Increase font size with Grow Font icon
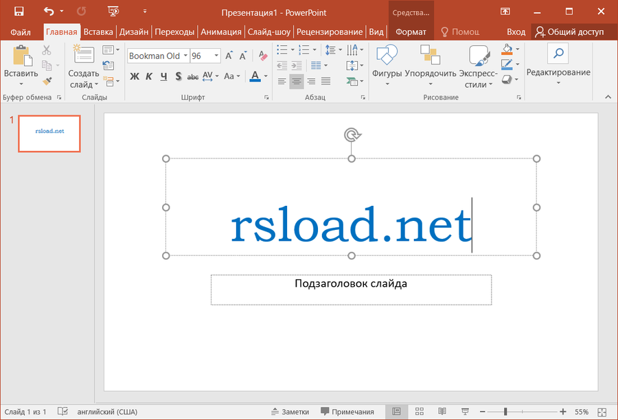The height and width of the screenshot is (420, 618). [229, 55]
